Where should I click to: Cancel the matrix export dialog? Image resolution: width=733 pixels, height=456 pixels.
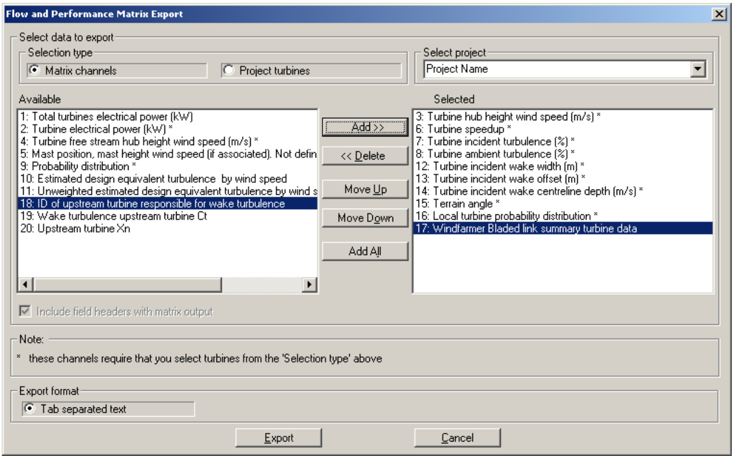pyautogui.click(x=457, y=438)
